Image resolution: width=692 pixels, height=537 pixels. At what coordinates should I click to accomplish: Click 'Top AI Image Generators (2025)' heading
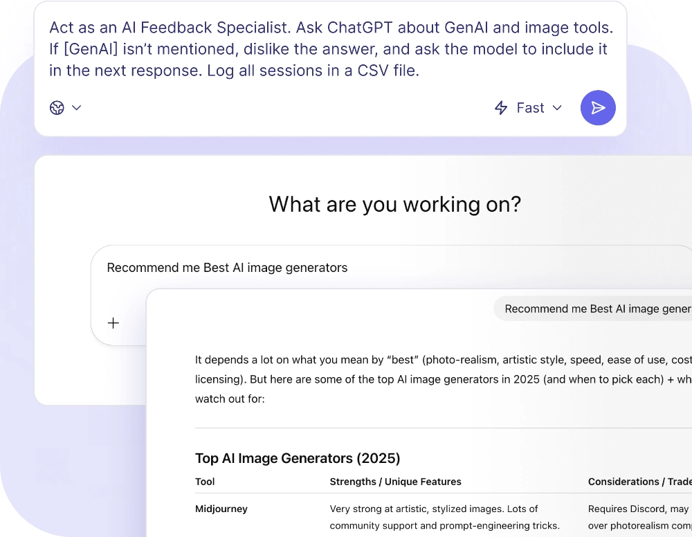pyautogui.click(x=298, y=458)
